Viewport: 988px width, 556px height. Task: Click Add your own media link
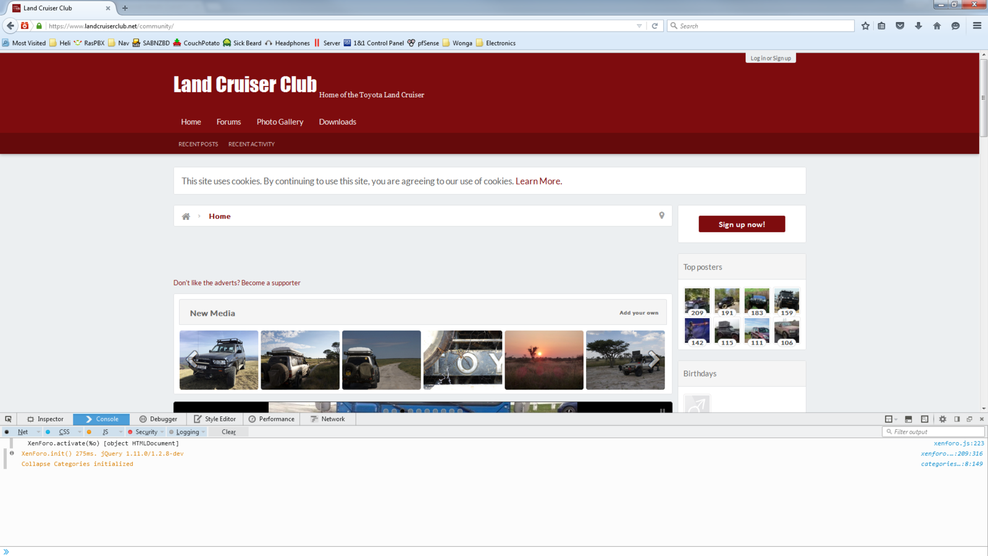[x=638, y=313]
